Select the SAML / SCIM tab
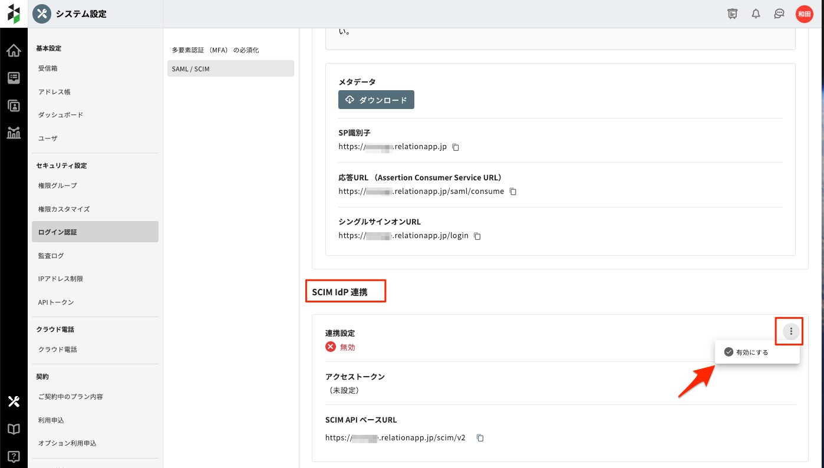824x468 pixels. pos(230,69)
